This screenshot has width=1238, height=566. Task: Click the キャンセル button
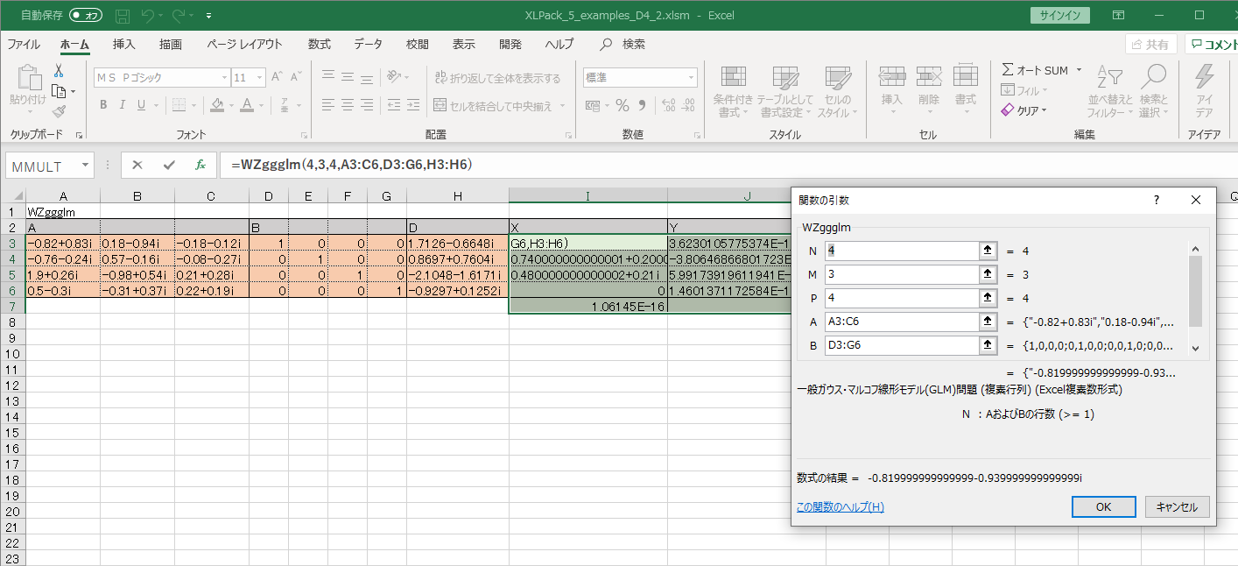(x=1177, y=506)
